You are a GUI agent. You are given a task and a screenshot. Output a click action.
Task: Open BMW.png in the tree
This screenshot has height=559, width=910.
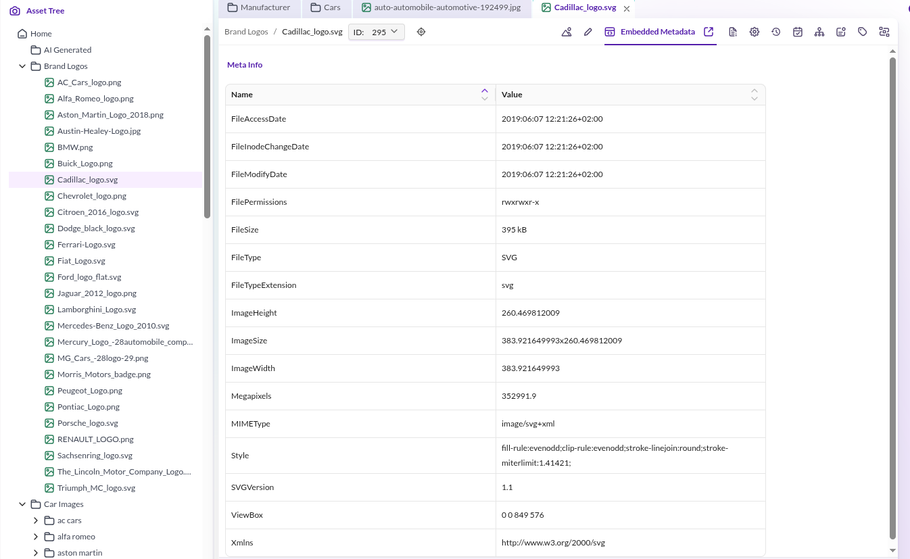pyautogui.click(x=75, y=147)
